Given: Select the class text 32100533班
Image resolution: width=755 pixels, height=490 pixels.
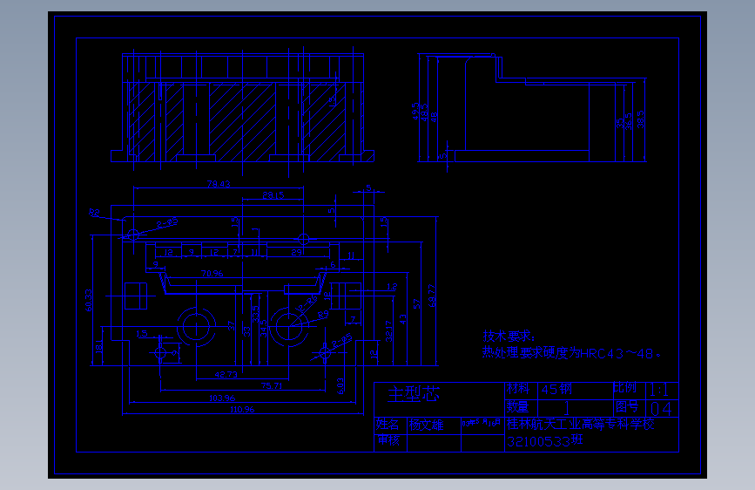Looking at the screenshot, I should pyautogui.click(x=545, y=441).
